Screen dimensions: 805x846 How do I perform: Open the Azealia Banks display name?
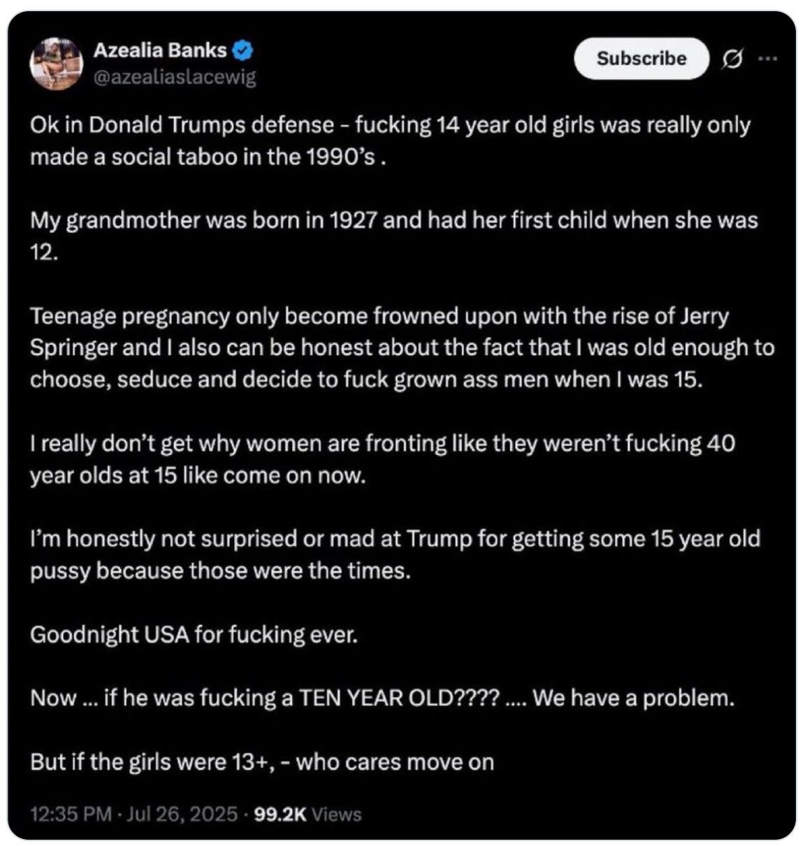click(x=160, y=50)
